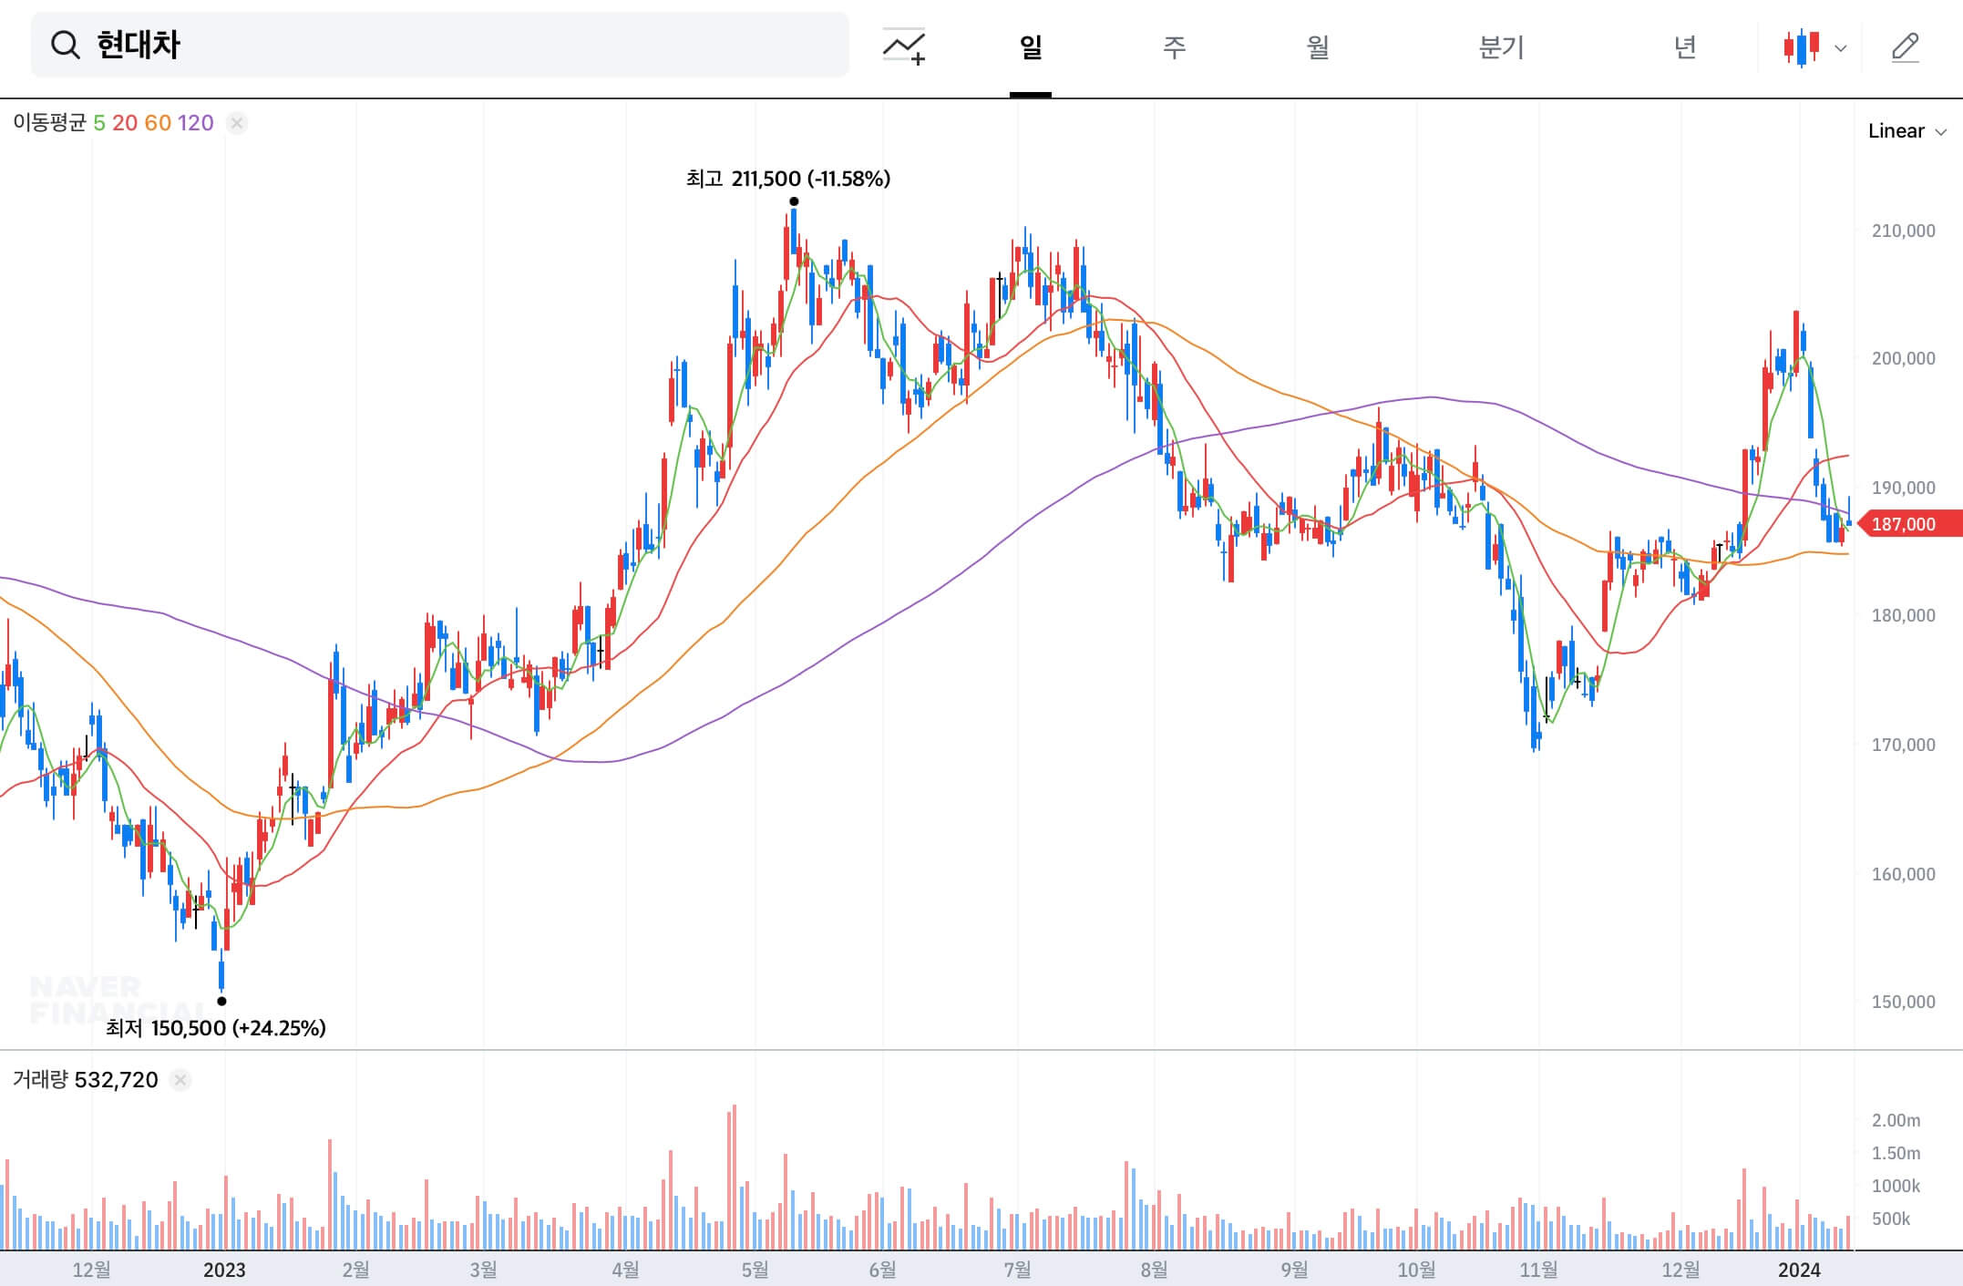
Task: Click the 5 moving average period label
Action: tap(99, 123)
